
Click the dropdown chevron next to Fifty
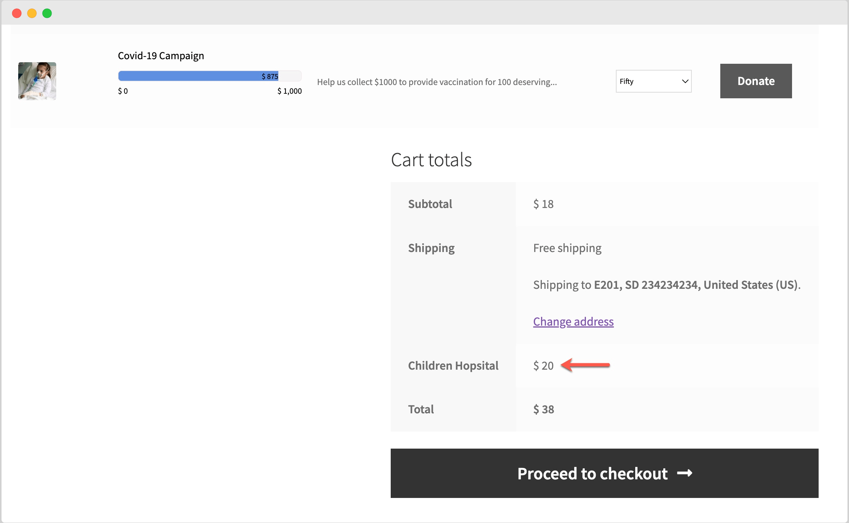(685, 81)
